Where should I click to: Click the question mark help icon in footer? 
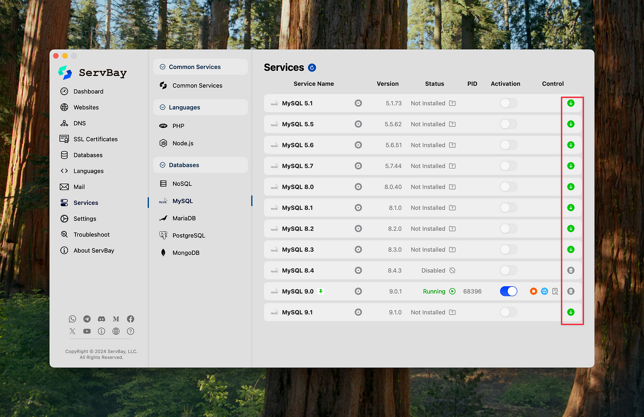click(131, 331)
